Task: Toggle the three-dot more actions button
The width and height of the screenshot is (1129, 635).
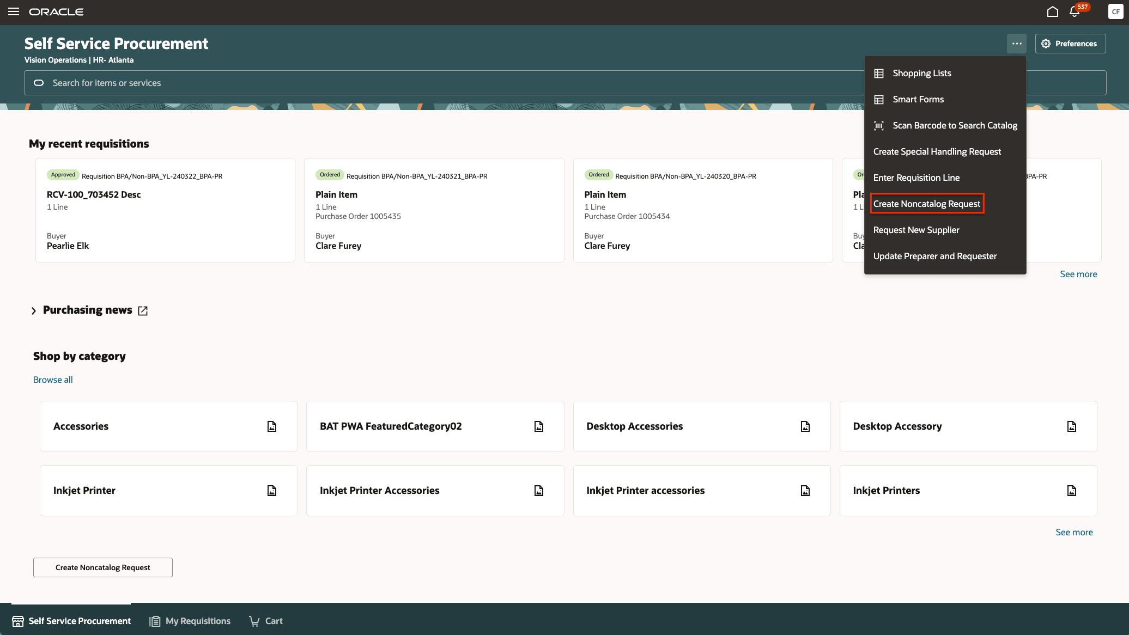Action: pyautogui.click(x=1017, y=44)
